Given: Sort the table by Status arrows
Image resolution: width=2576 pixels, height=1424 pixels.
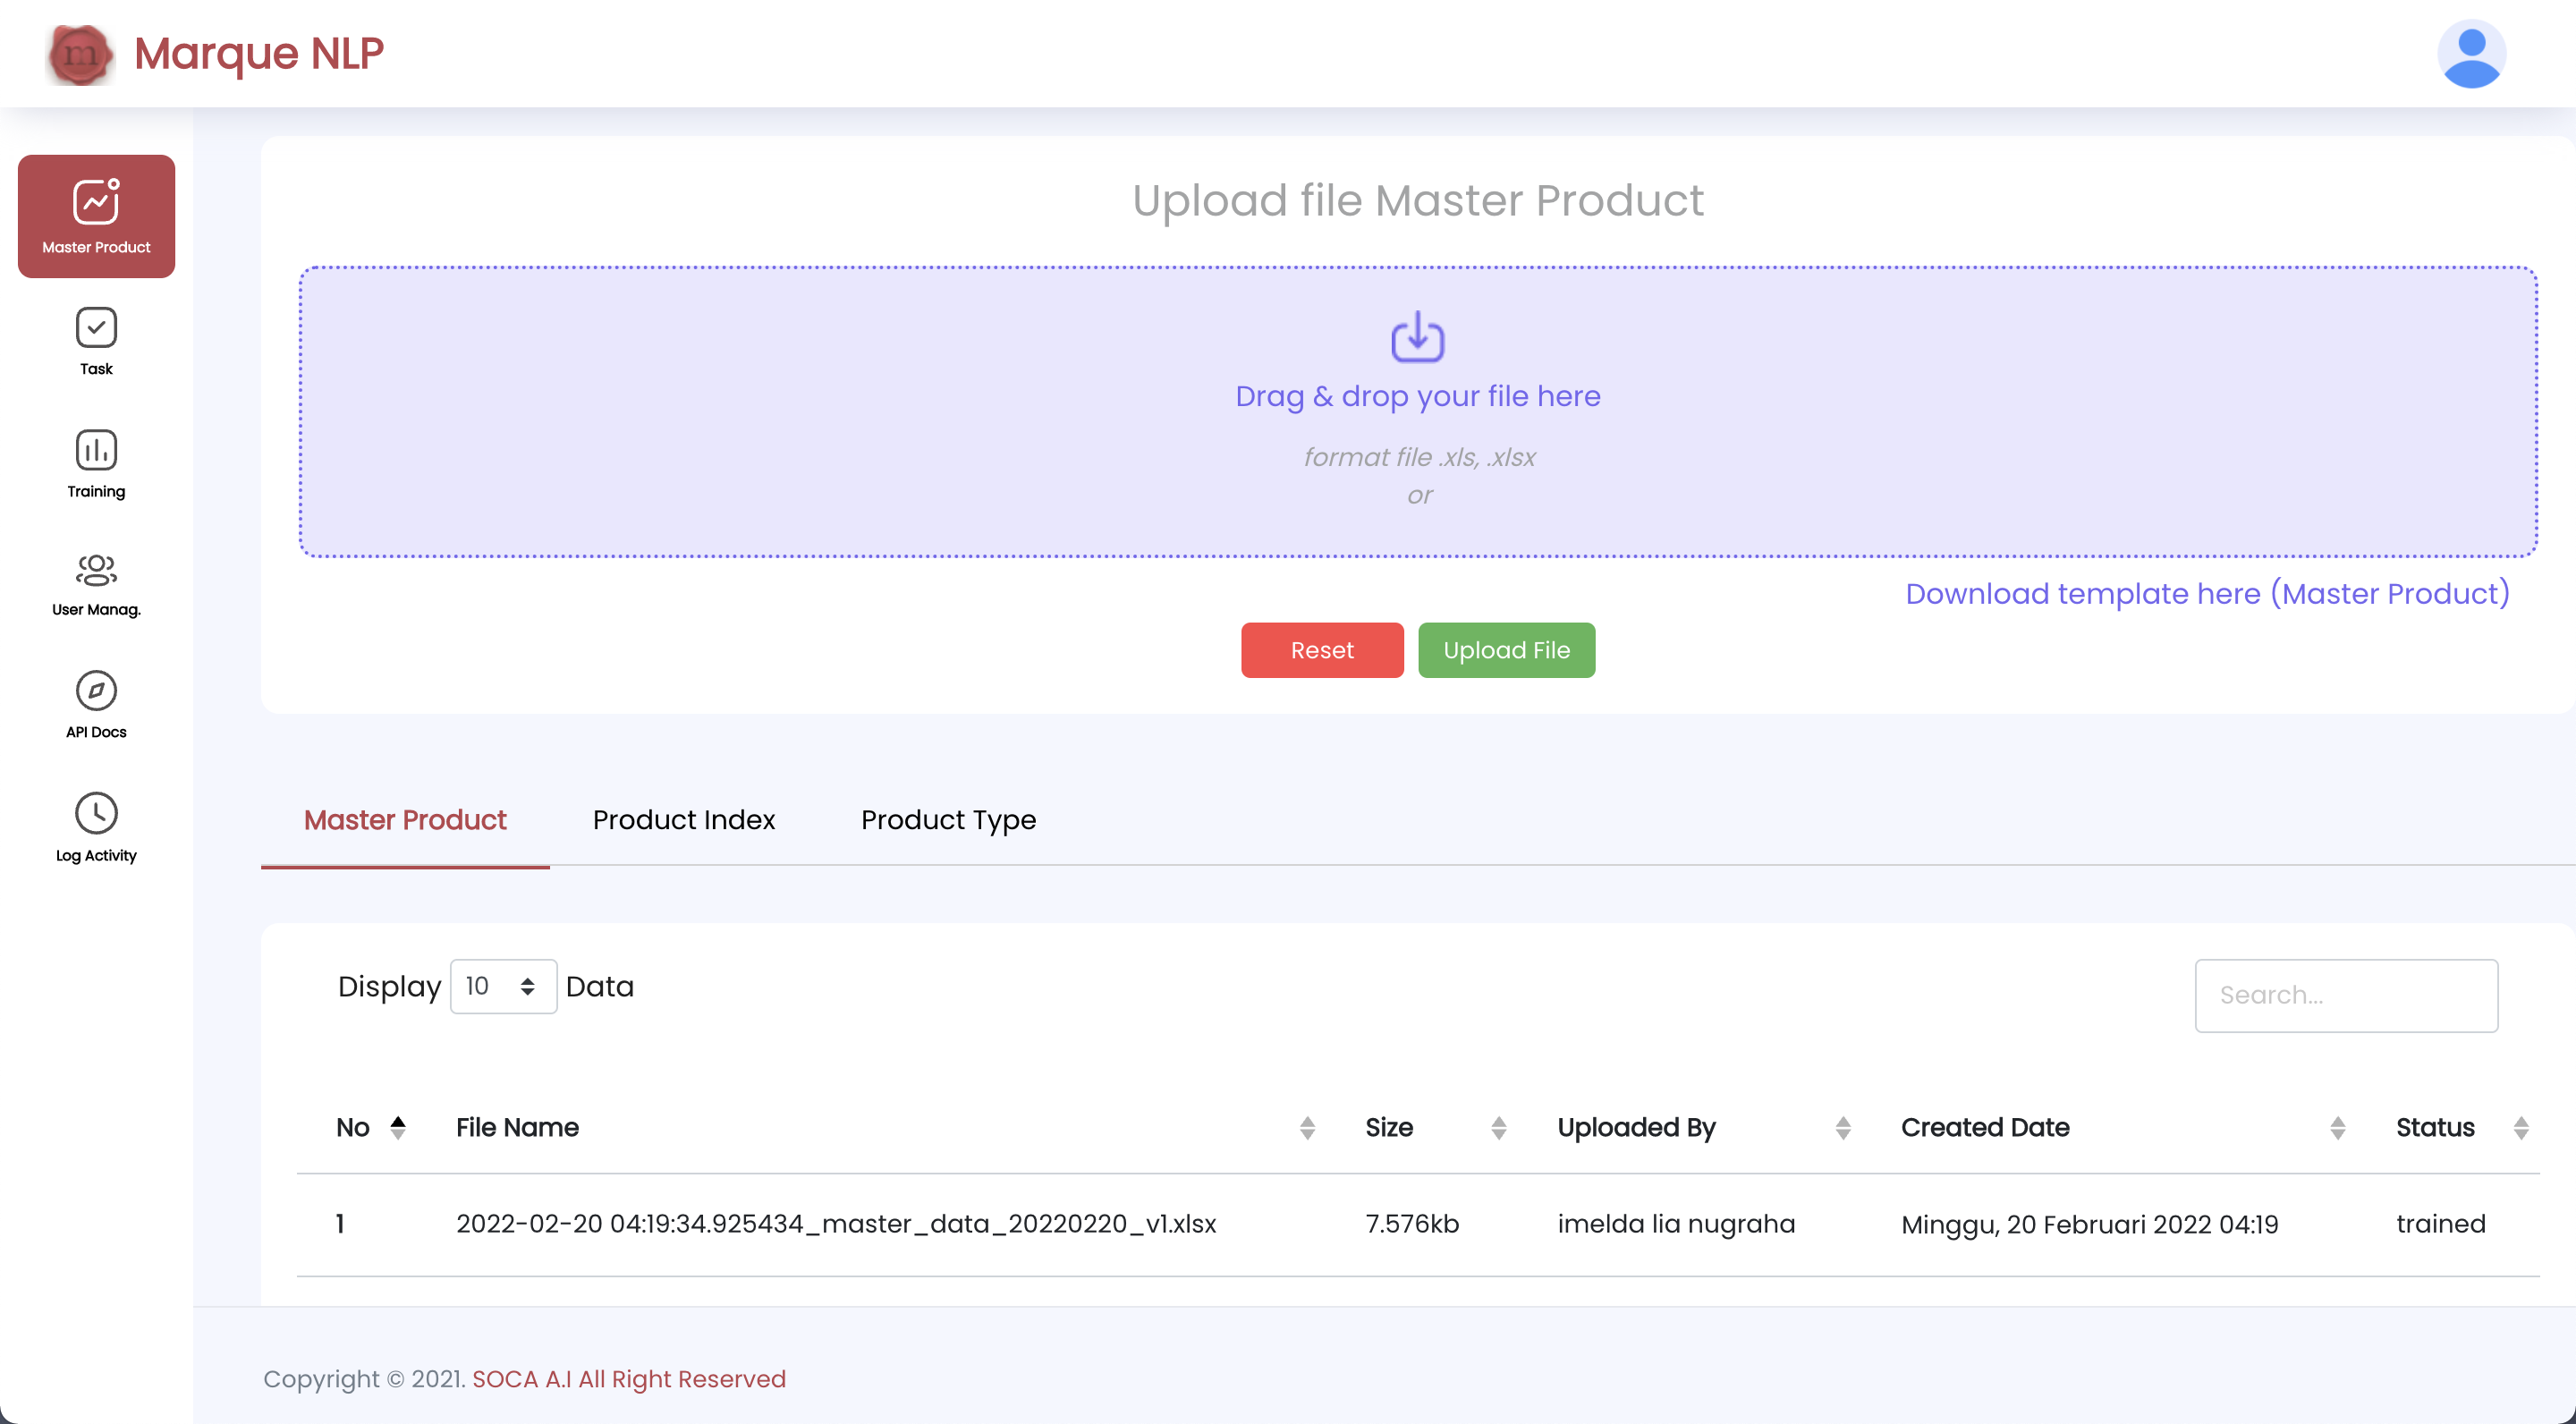Looking at the screenshot, I should [2521, 1128].
